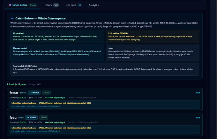
Task: Click the 'Soal wallet GOOD/noise' card title
Action: tap(25, 66)
